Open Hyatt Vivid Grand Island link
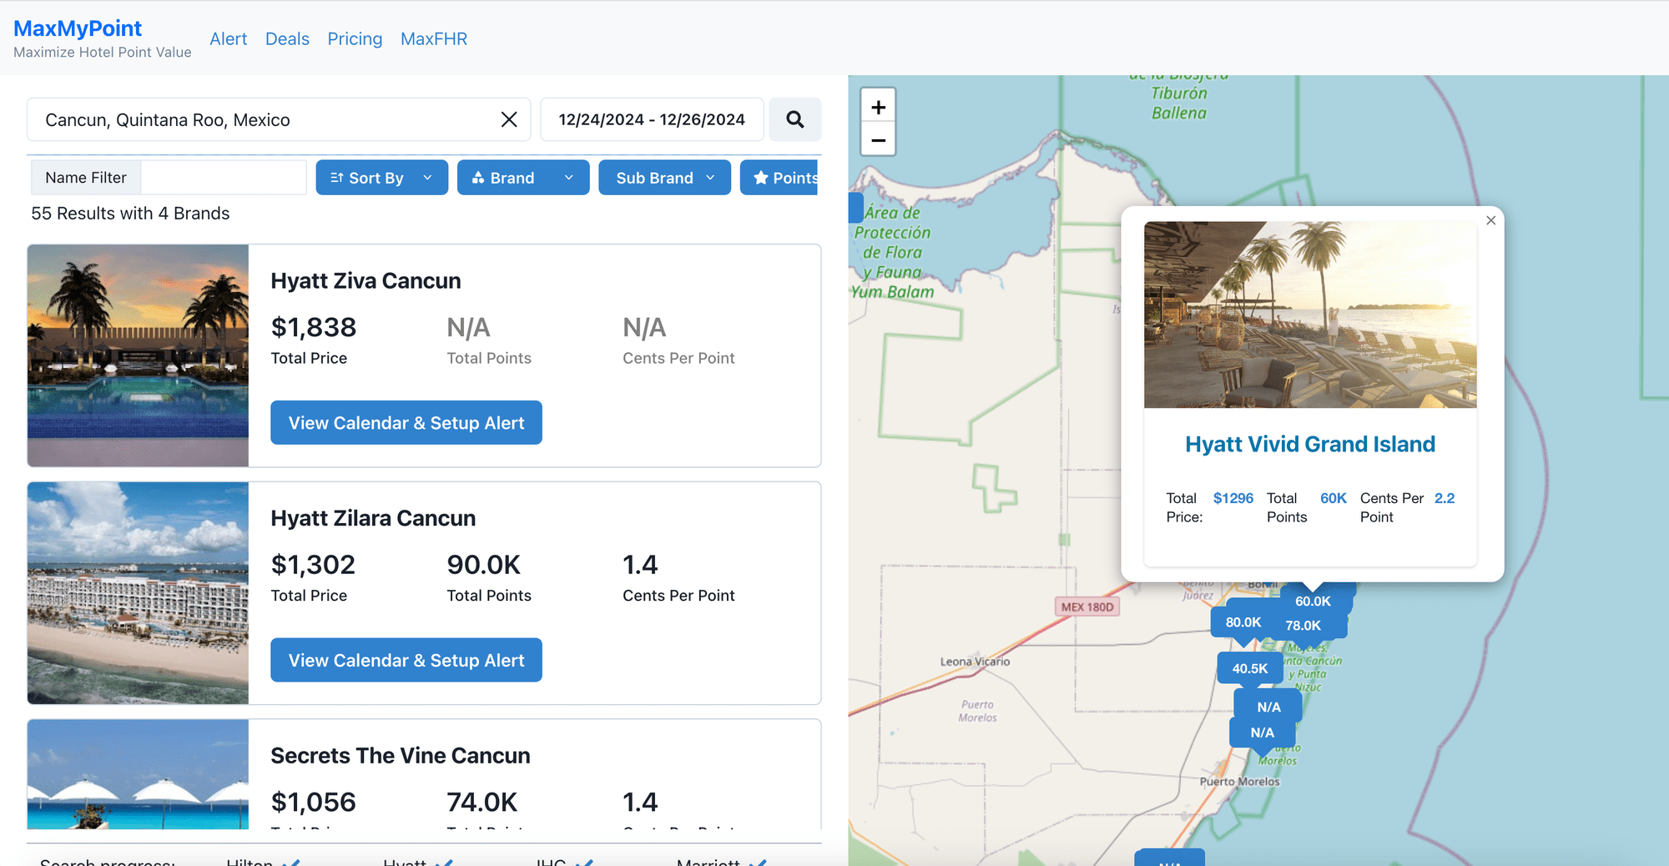Image resolution: width=1669 pixels, height=866 pixels. pyautogui.click(x=1310, y=444)
